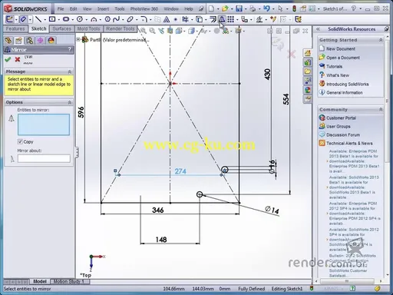Screen dimensions: 393x295
Task: Open the DimXpertManager tab icon
Action: click(x=40, y=40)
